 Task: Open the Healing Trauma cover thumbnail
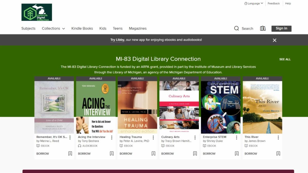(137, 107)
